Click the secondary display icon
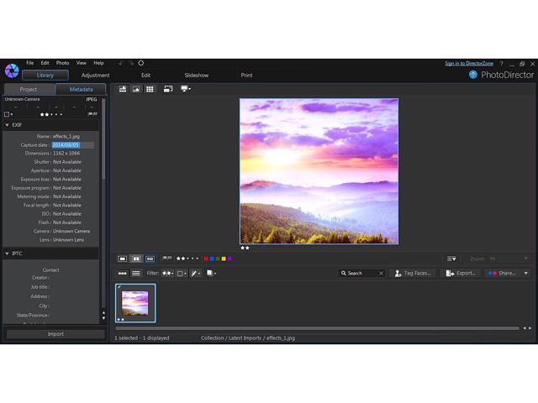 (x=168, y=89)
